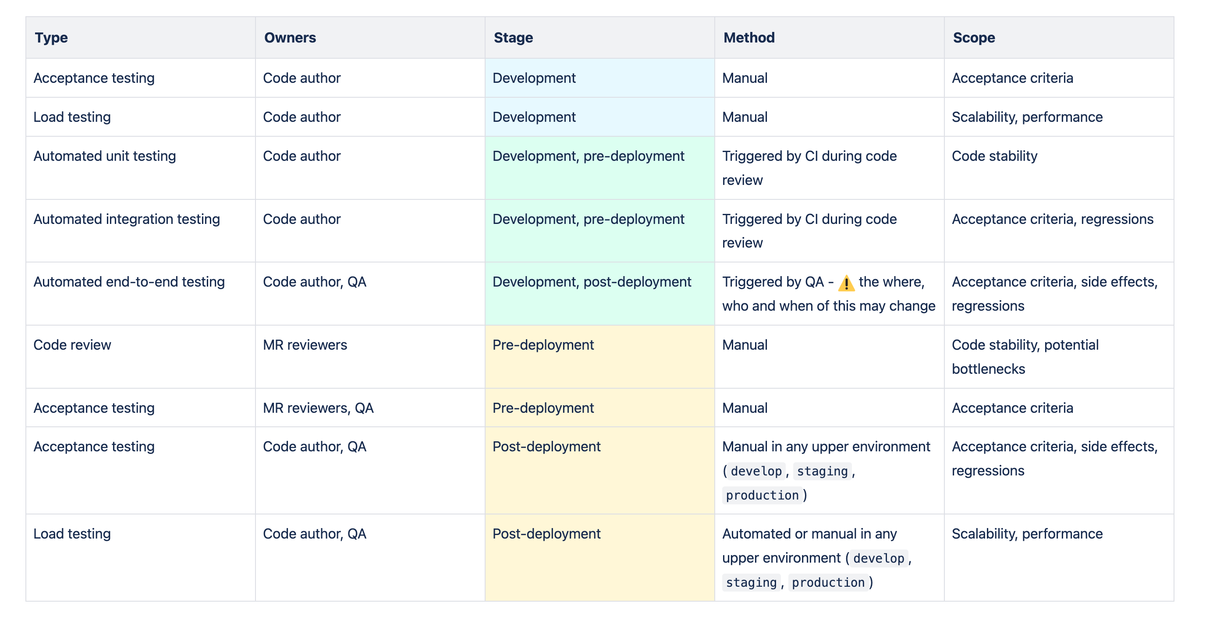Click the Type column header

pyautogui.click(x=52, y=37)
